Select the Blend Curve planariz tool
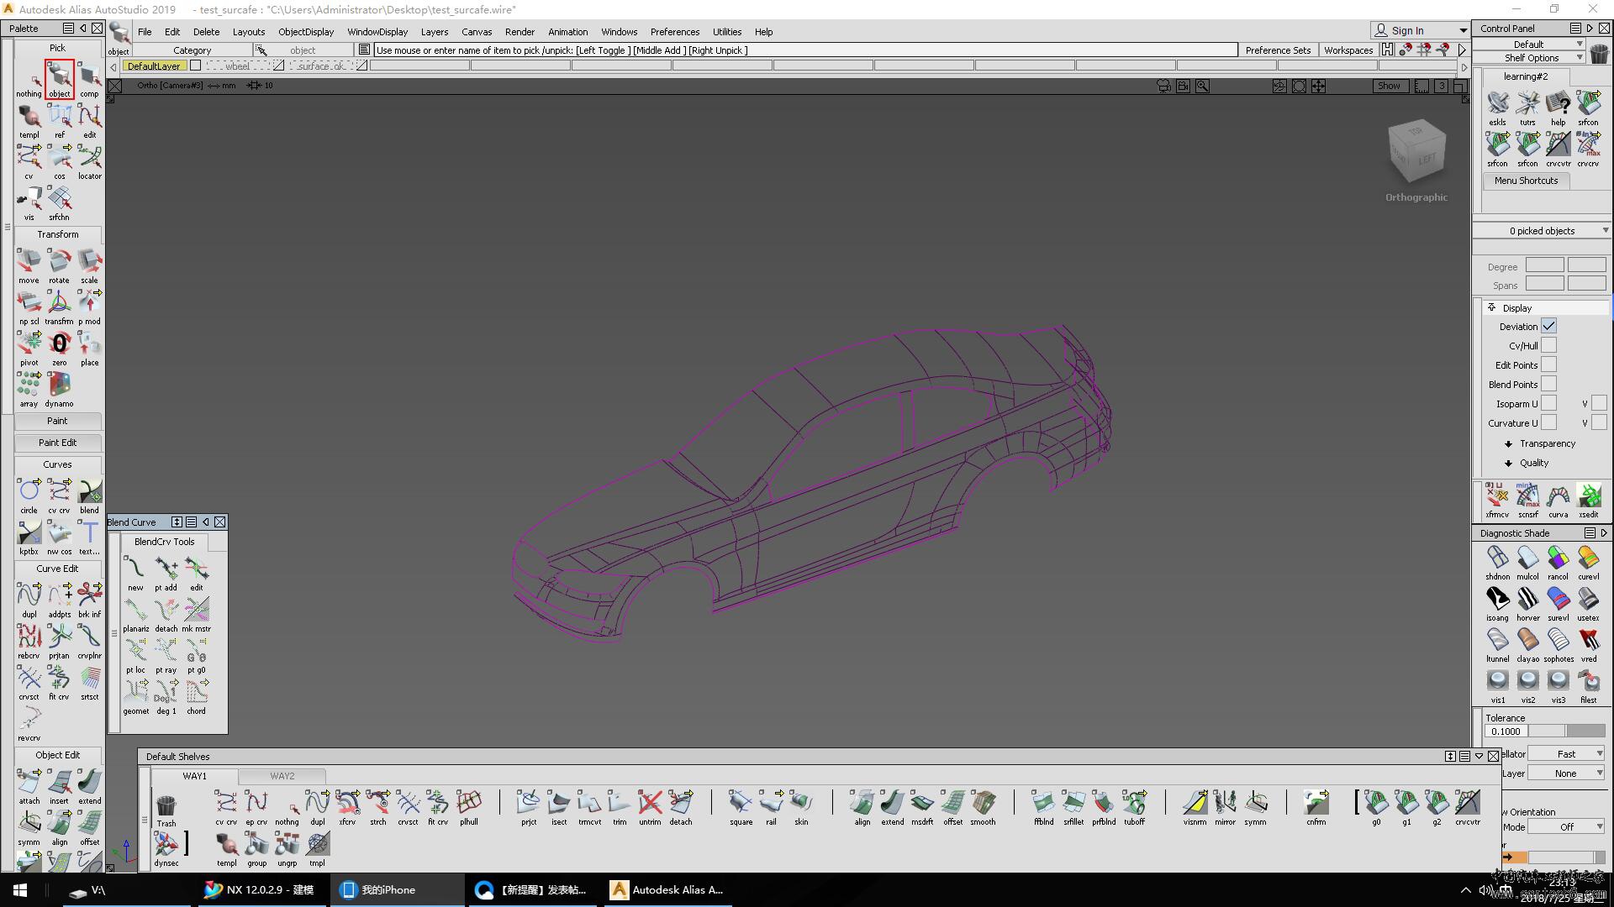The height and width of the screenshot is (907, 1614). coord(135,614)
